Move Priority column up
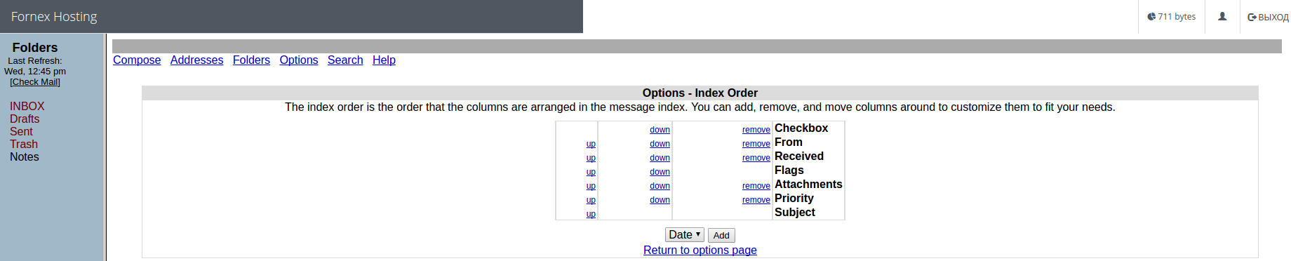Image resolution: width=1291 pixels, height=261 pixels. pos(591,200)
